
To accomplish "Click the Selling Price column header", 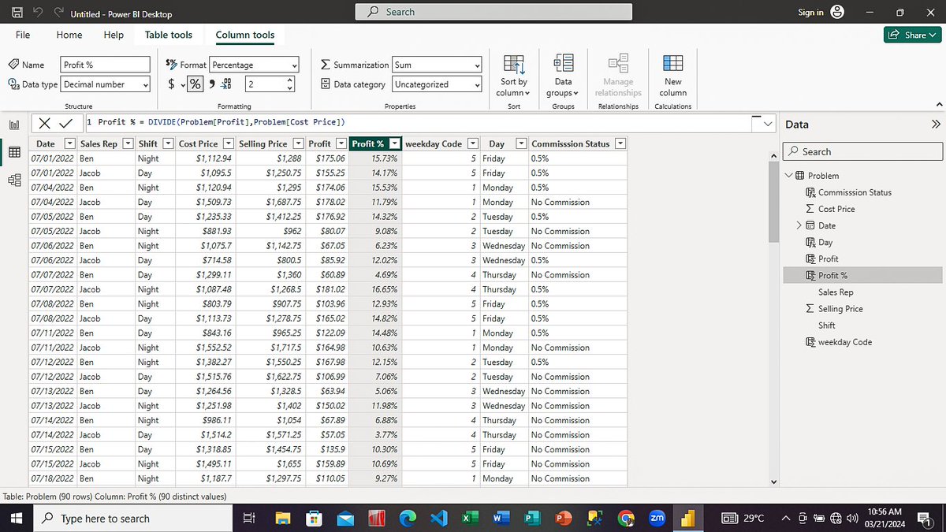I will 263,143.
